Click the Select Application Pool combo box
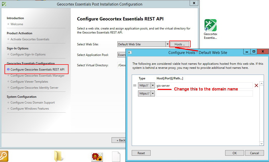The width and height of the screenshot is (269, 162). pyautogui.click(x=121, y=55)
